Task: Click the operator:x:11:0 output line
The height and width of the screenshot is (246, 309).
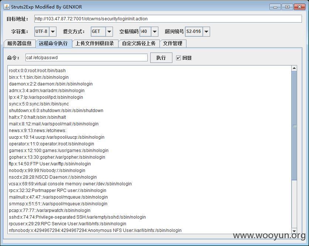Action: (x=51, y=144)
